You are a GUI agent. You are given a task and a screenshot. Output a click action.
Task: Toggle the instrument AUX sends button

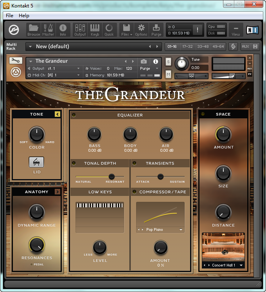[250, 69]
